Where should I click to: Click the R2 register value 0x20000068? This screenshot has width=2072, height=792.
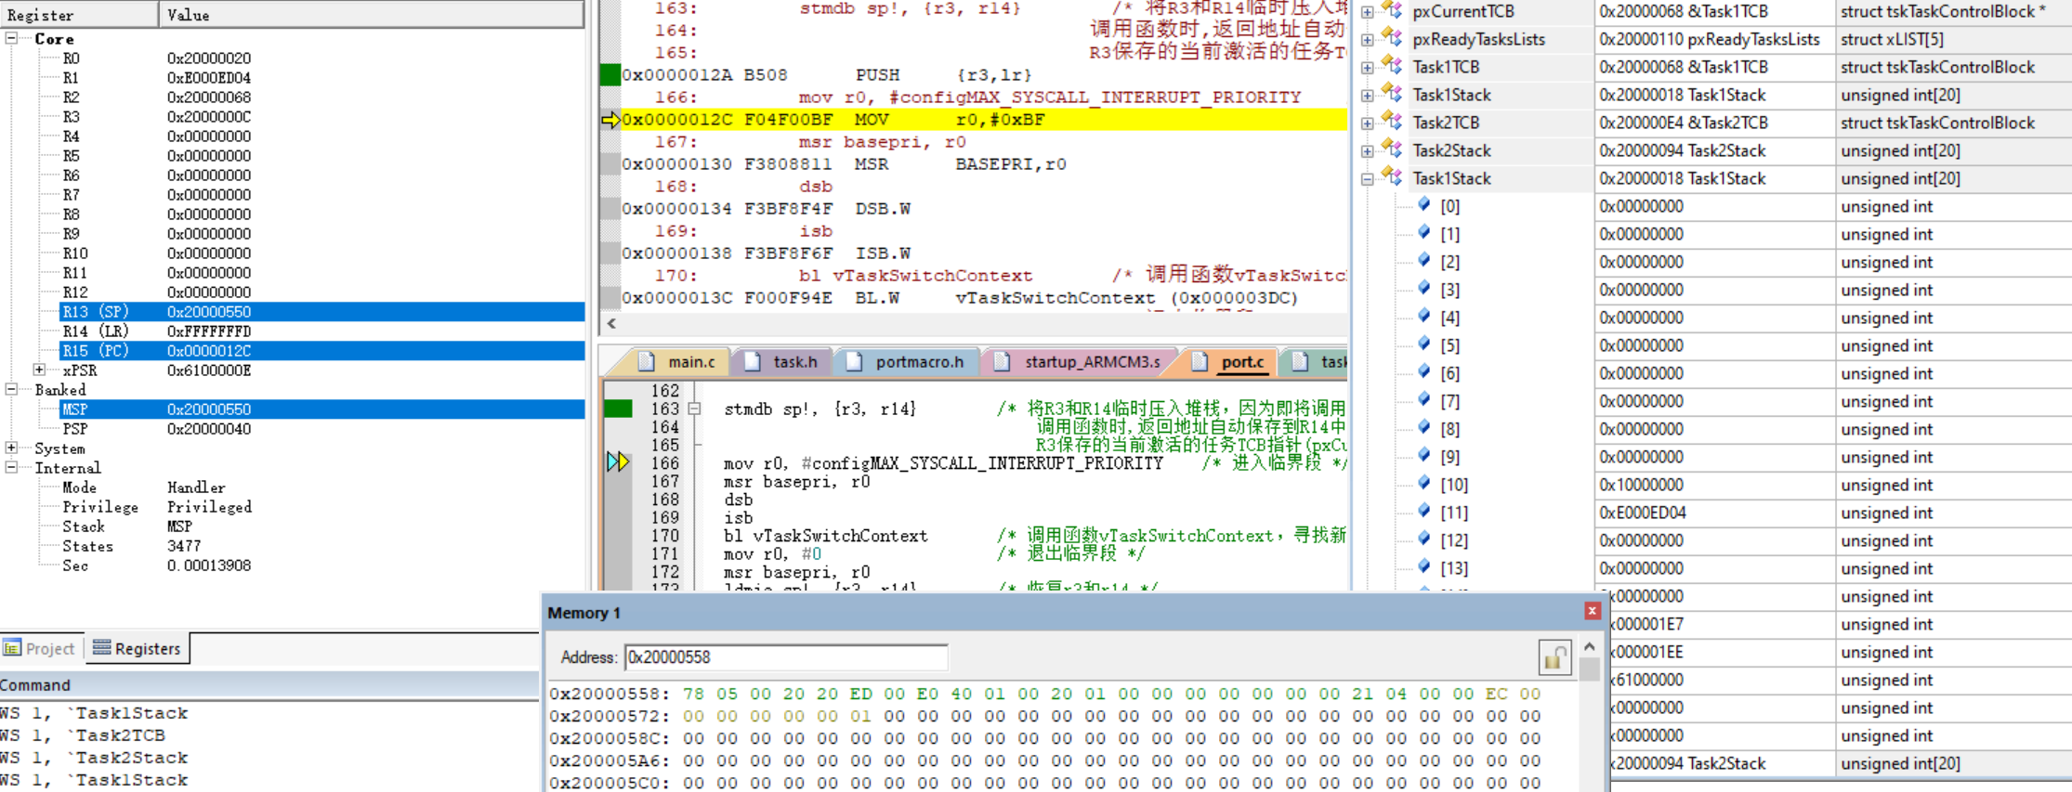click(x=209, y=97)
